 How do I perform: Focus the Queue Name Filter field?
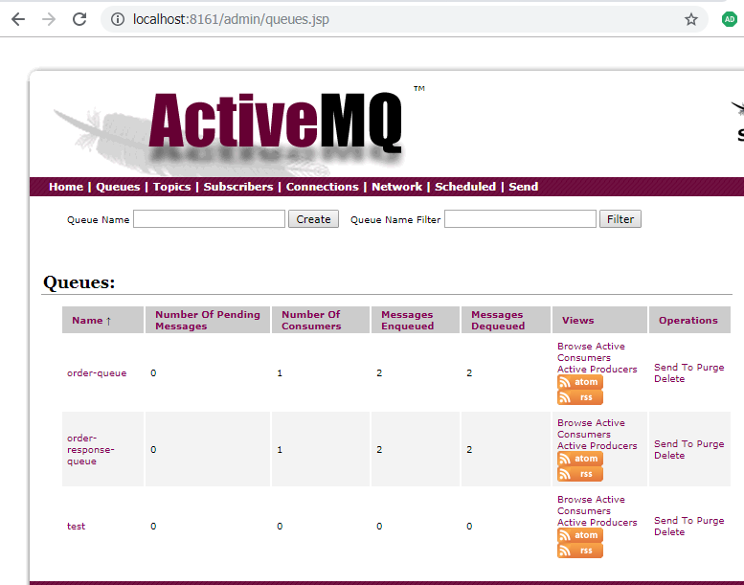520,219
